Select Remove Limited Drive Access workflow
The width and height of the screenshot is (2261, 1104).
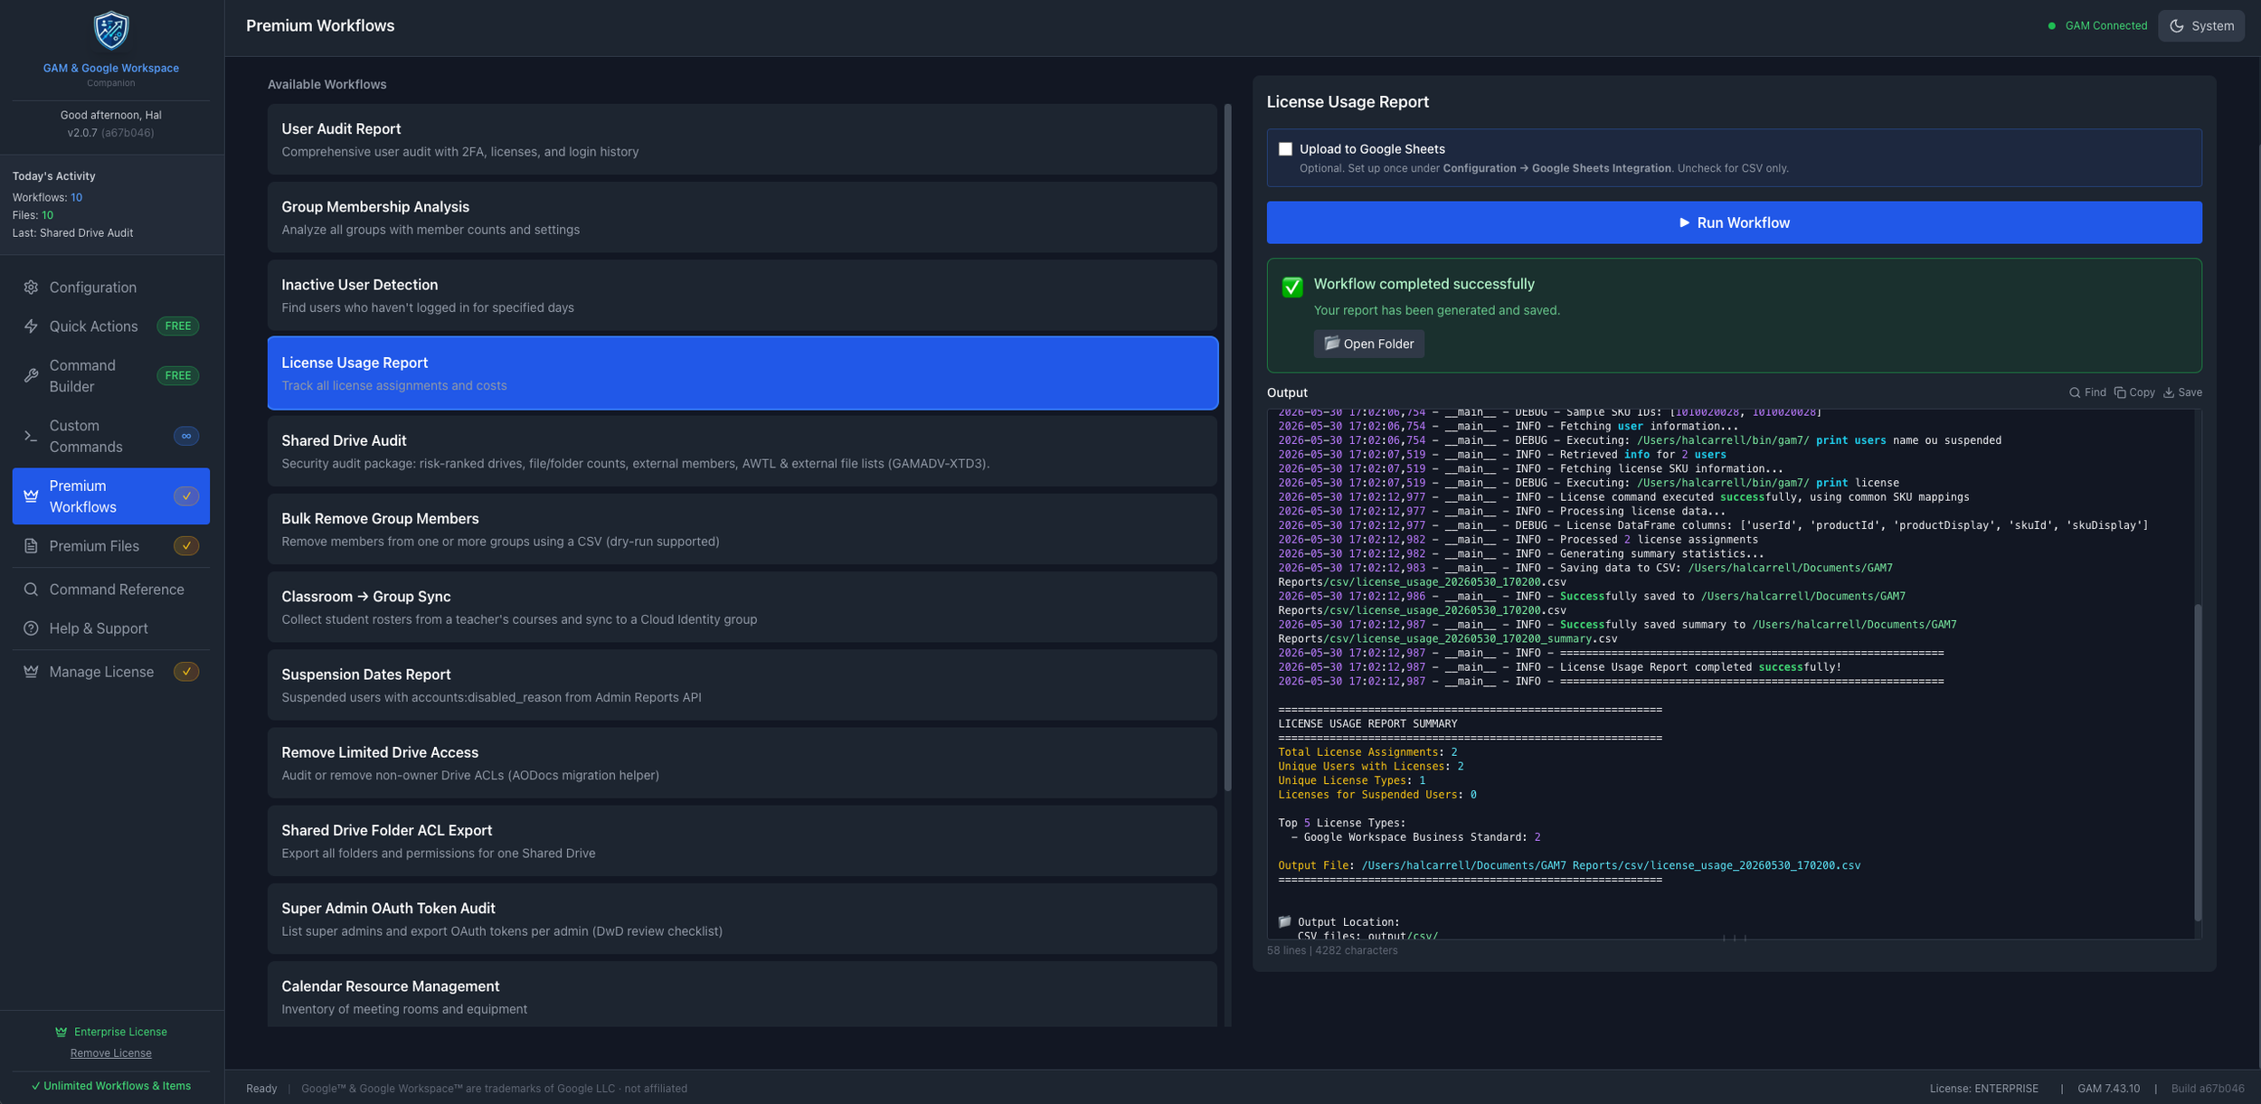[x=743, y=762]
